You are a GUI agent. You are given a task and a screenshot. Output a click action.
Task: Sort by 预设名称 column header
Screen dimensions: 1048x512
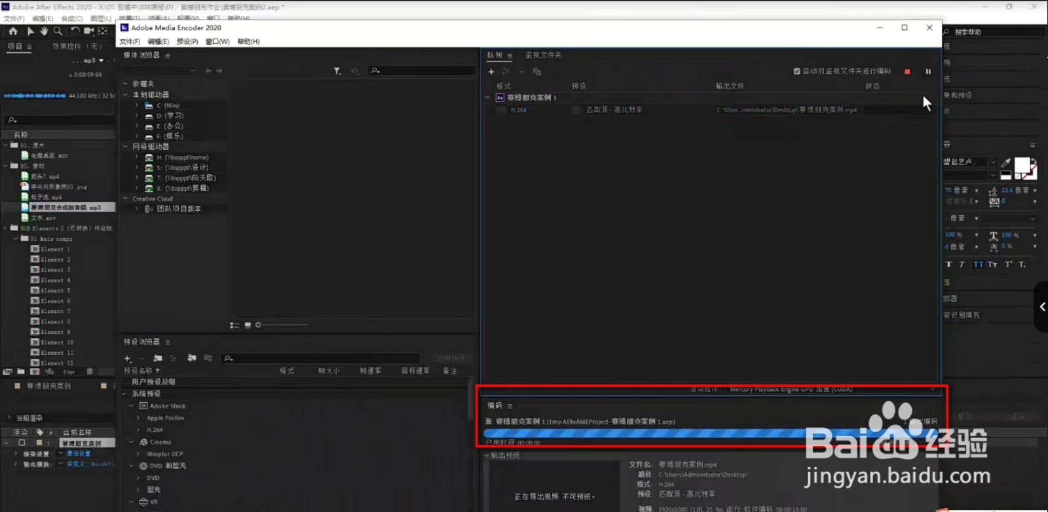click(138, 371)
